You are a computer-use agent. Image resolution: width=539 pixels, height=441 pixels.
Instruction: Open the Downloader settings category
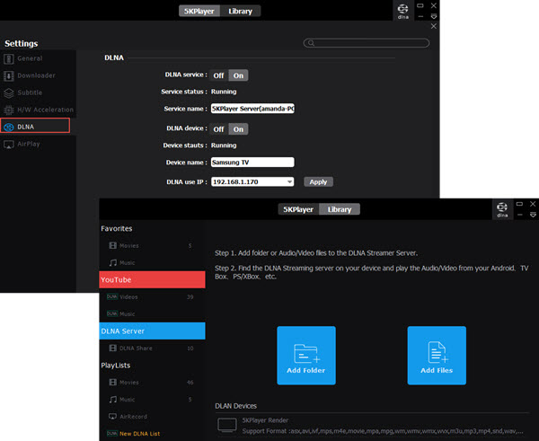point(38,75)
